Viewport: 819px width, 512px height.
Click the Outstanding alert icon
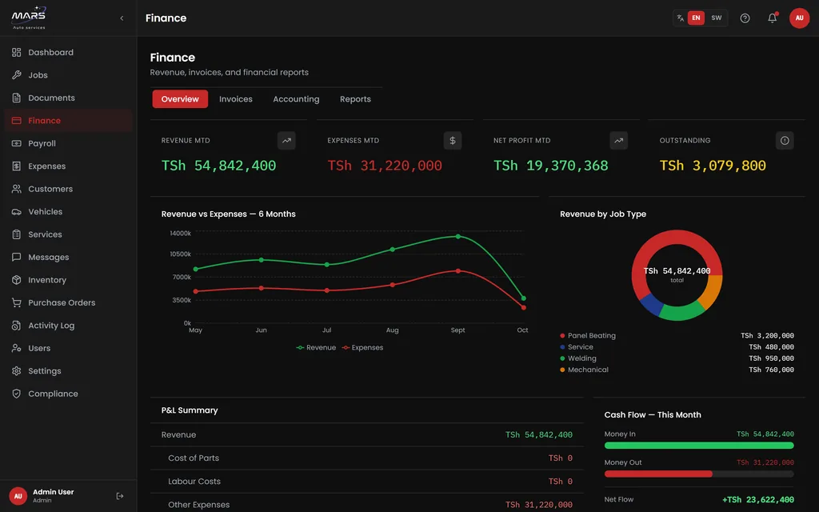point(785,141)
